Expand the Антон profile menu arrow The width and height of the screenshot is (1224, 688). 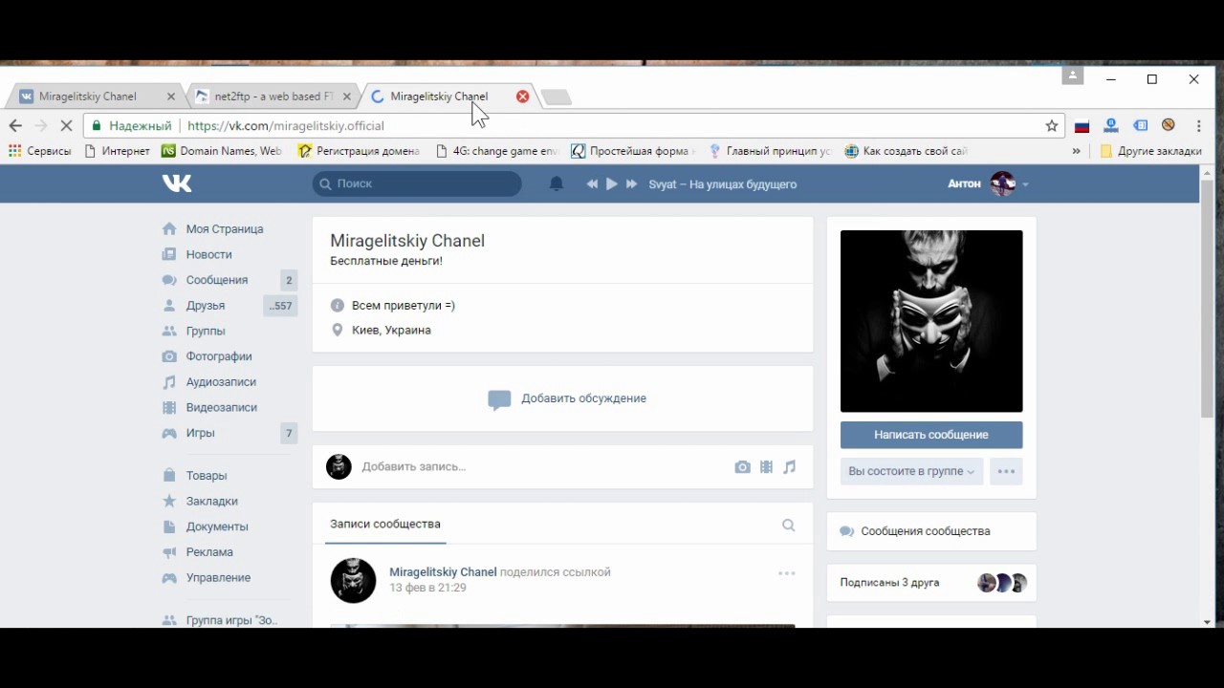tap(1025, 184)
